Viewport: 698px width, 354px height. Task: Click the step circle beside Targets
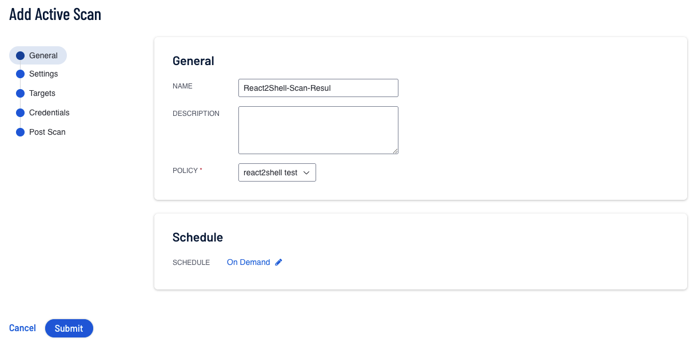coord(21,94)
